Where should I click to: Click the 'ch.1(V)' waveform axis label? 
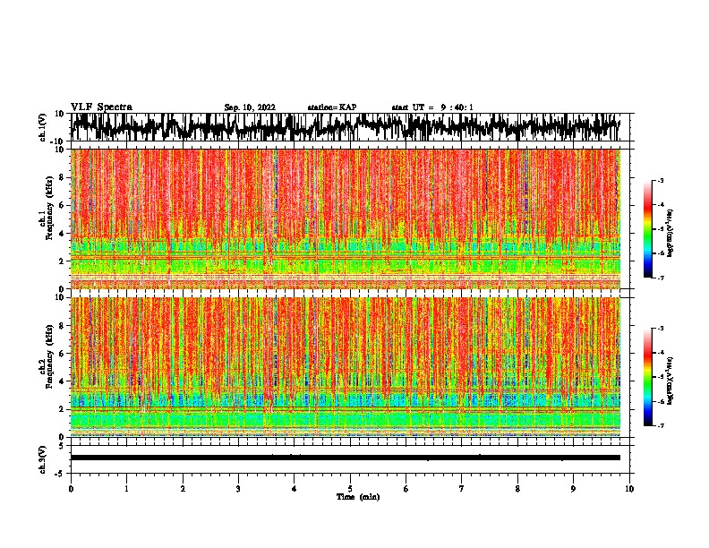click(43, 127)
